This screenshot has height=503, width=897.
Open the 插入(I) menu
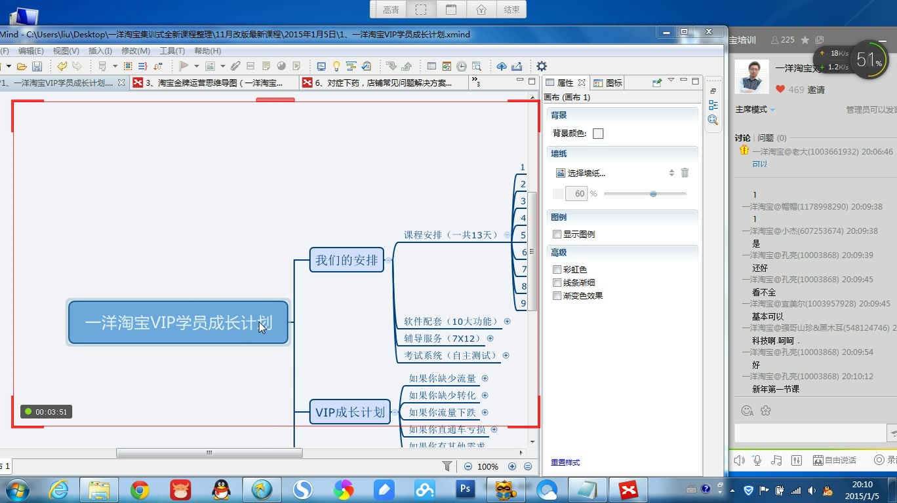pos(100,51)
